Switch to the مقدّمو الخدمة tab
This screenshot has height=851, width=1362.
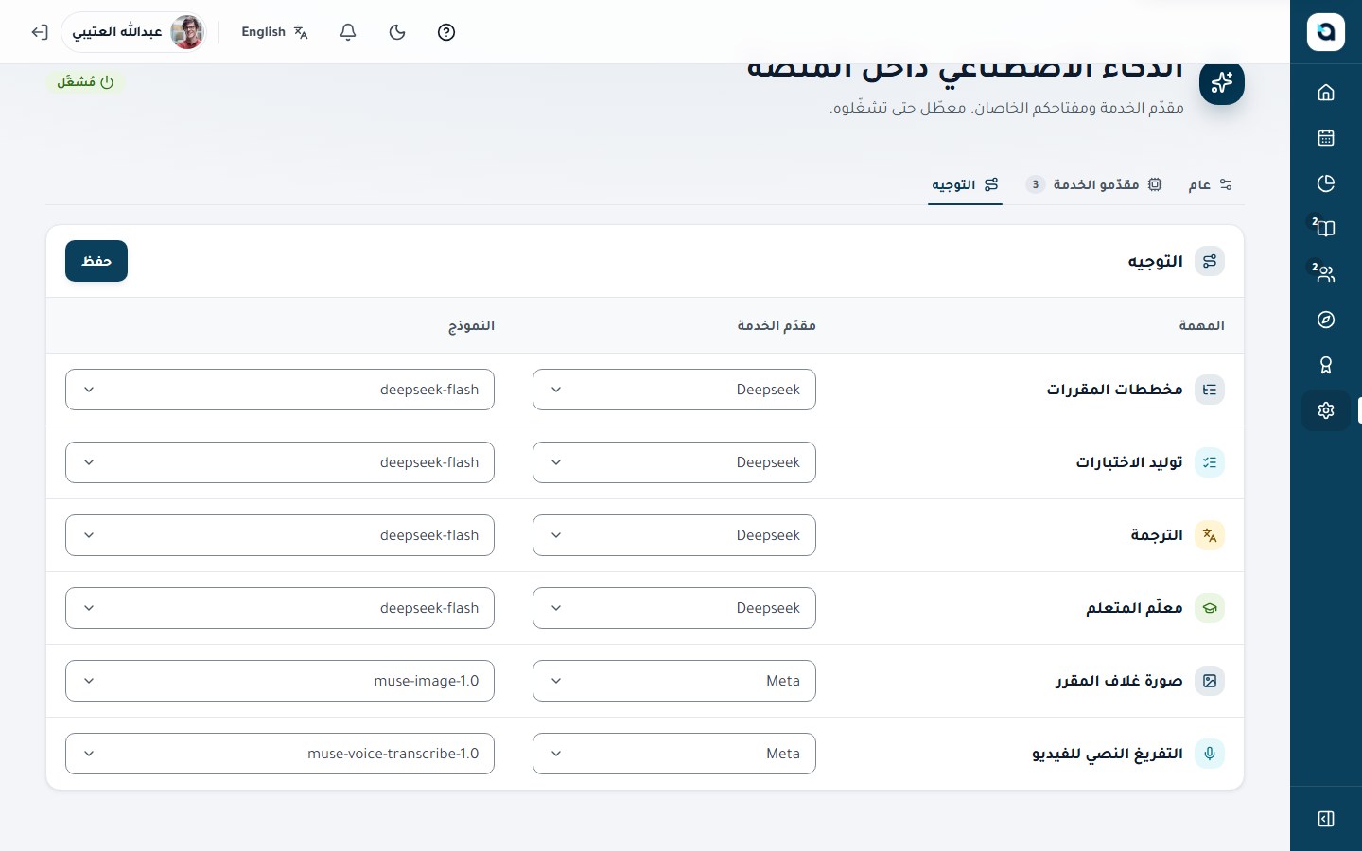[1094, 184]
